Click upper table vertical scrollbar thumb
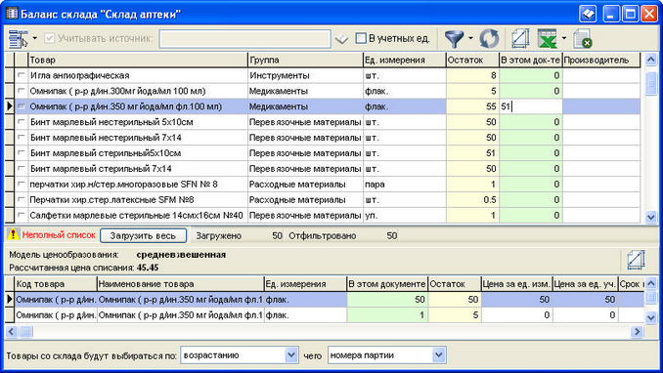Screen dimensions: 663x373 pos(650,83)
